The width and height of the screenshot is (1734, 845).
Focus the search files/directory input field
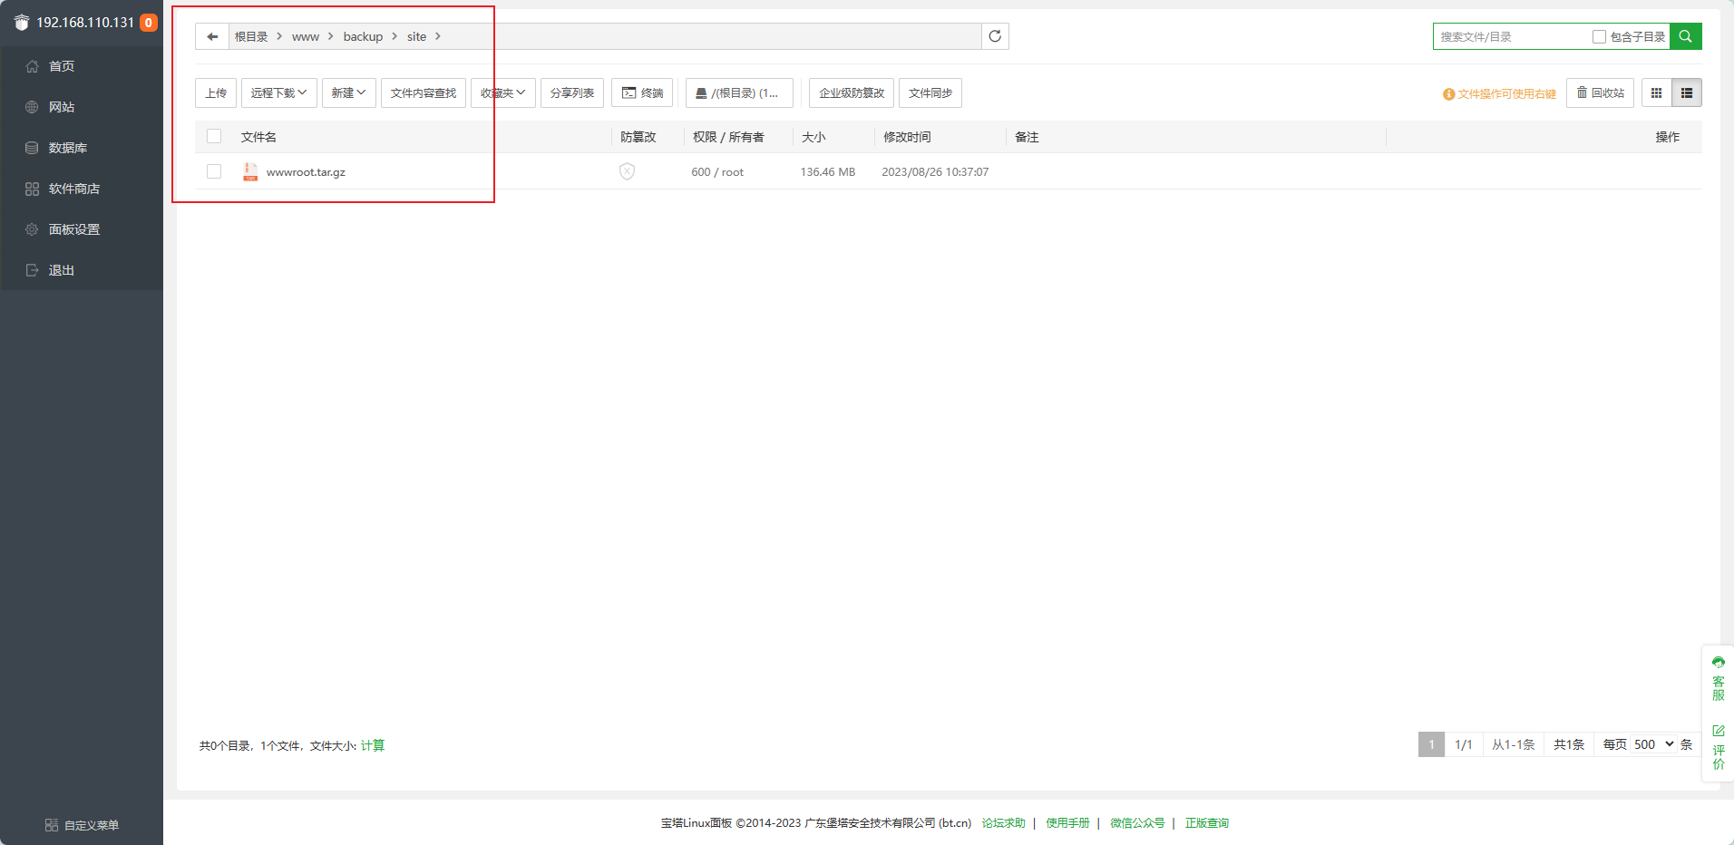click(x=1510, y=37)
